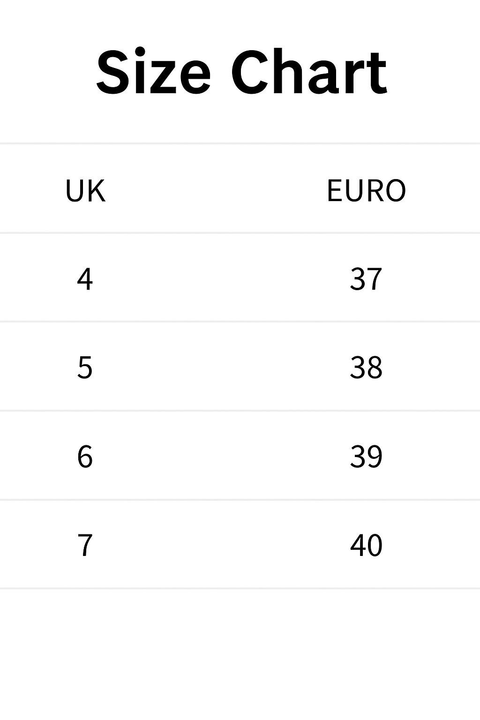Click the divider between size 5 and 6 rows
480x720 pixels.
(240, 411)
